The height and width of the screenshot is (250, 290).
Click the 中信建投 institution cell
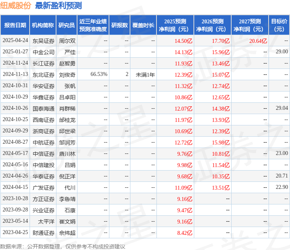(44, 165)
